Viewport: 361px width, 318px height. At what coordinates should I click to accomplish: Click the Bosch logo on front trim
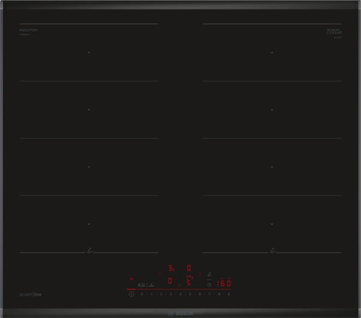pyautogui.click(x=180, y=313)
